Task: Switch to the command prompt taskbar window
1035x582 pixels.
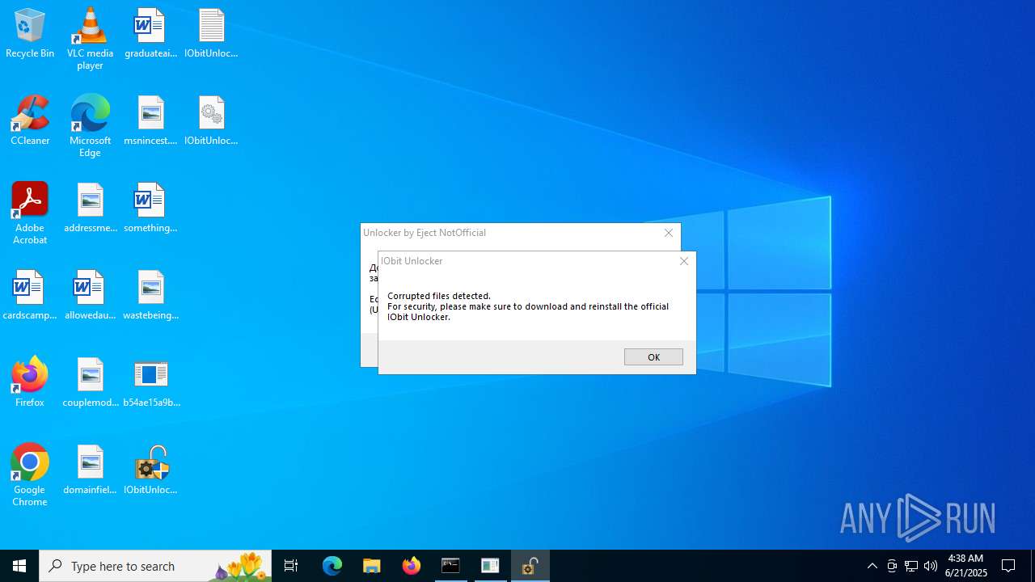Action: tap(450, 566)
